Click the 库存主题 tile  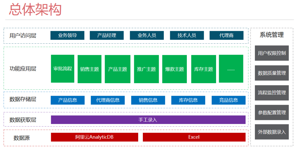(203, 69)
